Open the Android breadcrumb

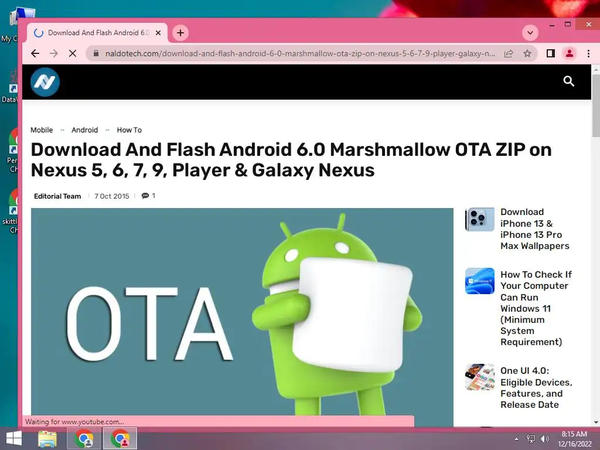tap(84, 130)
